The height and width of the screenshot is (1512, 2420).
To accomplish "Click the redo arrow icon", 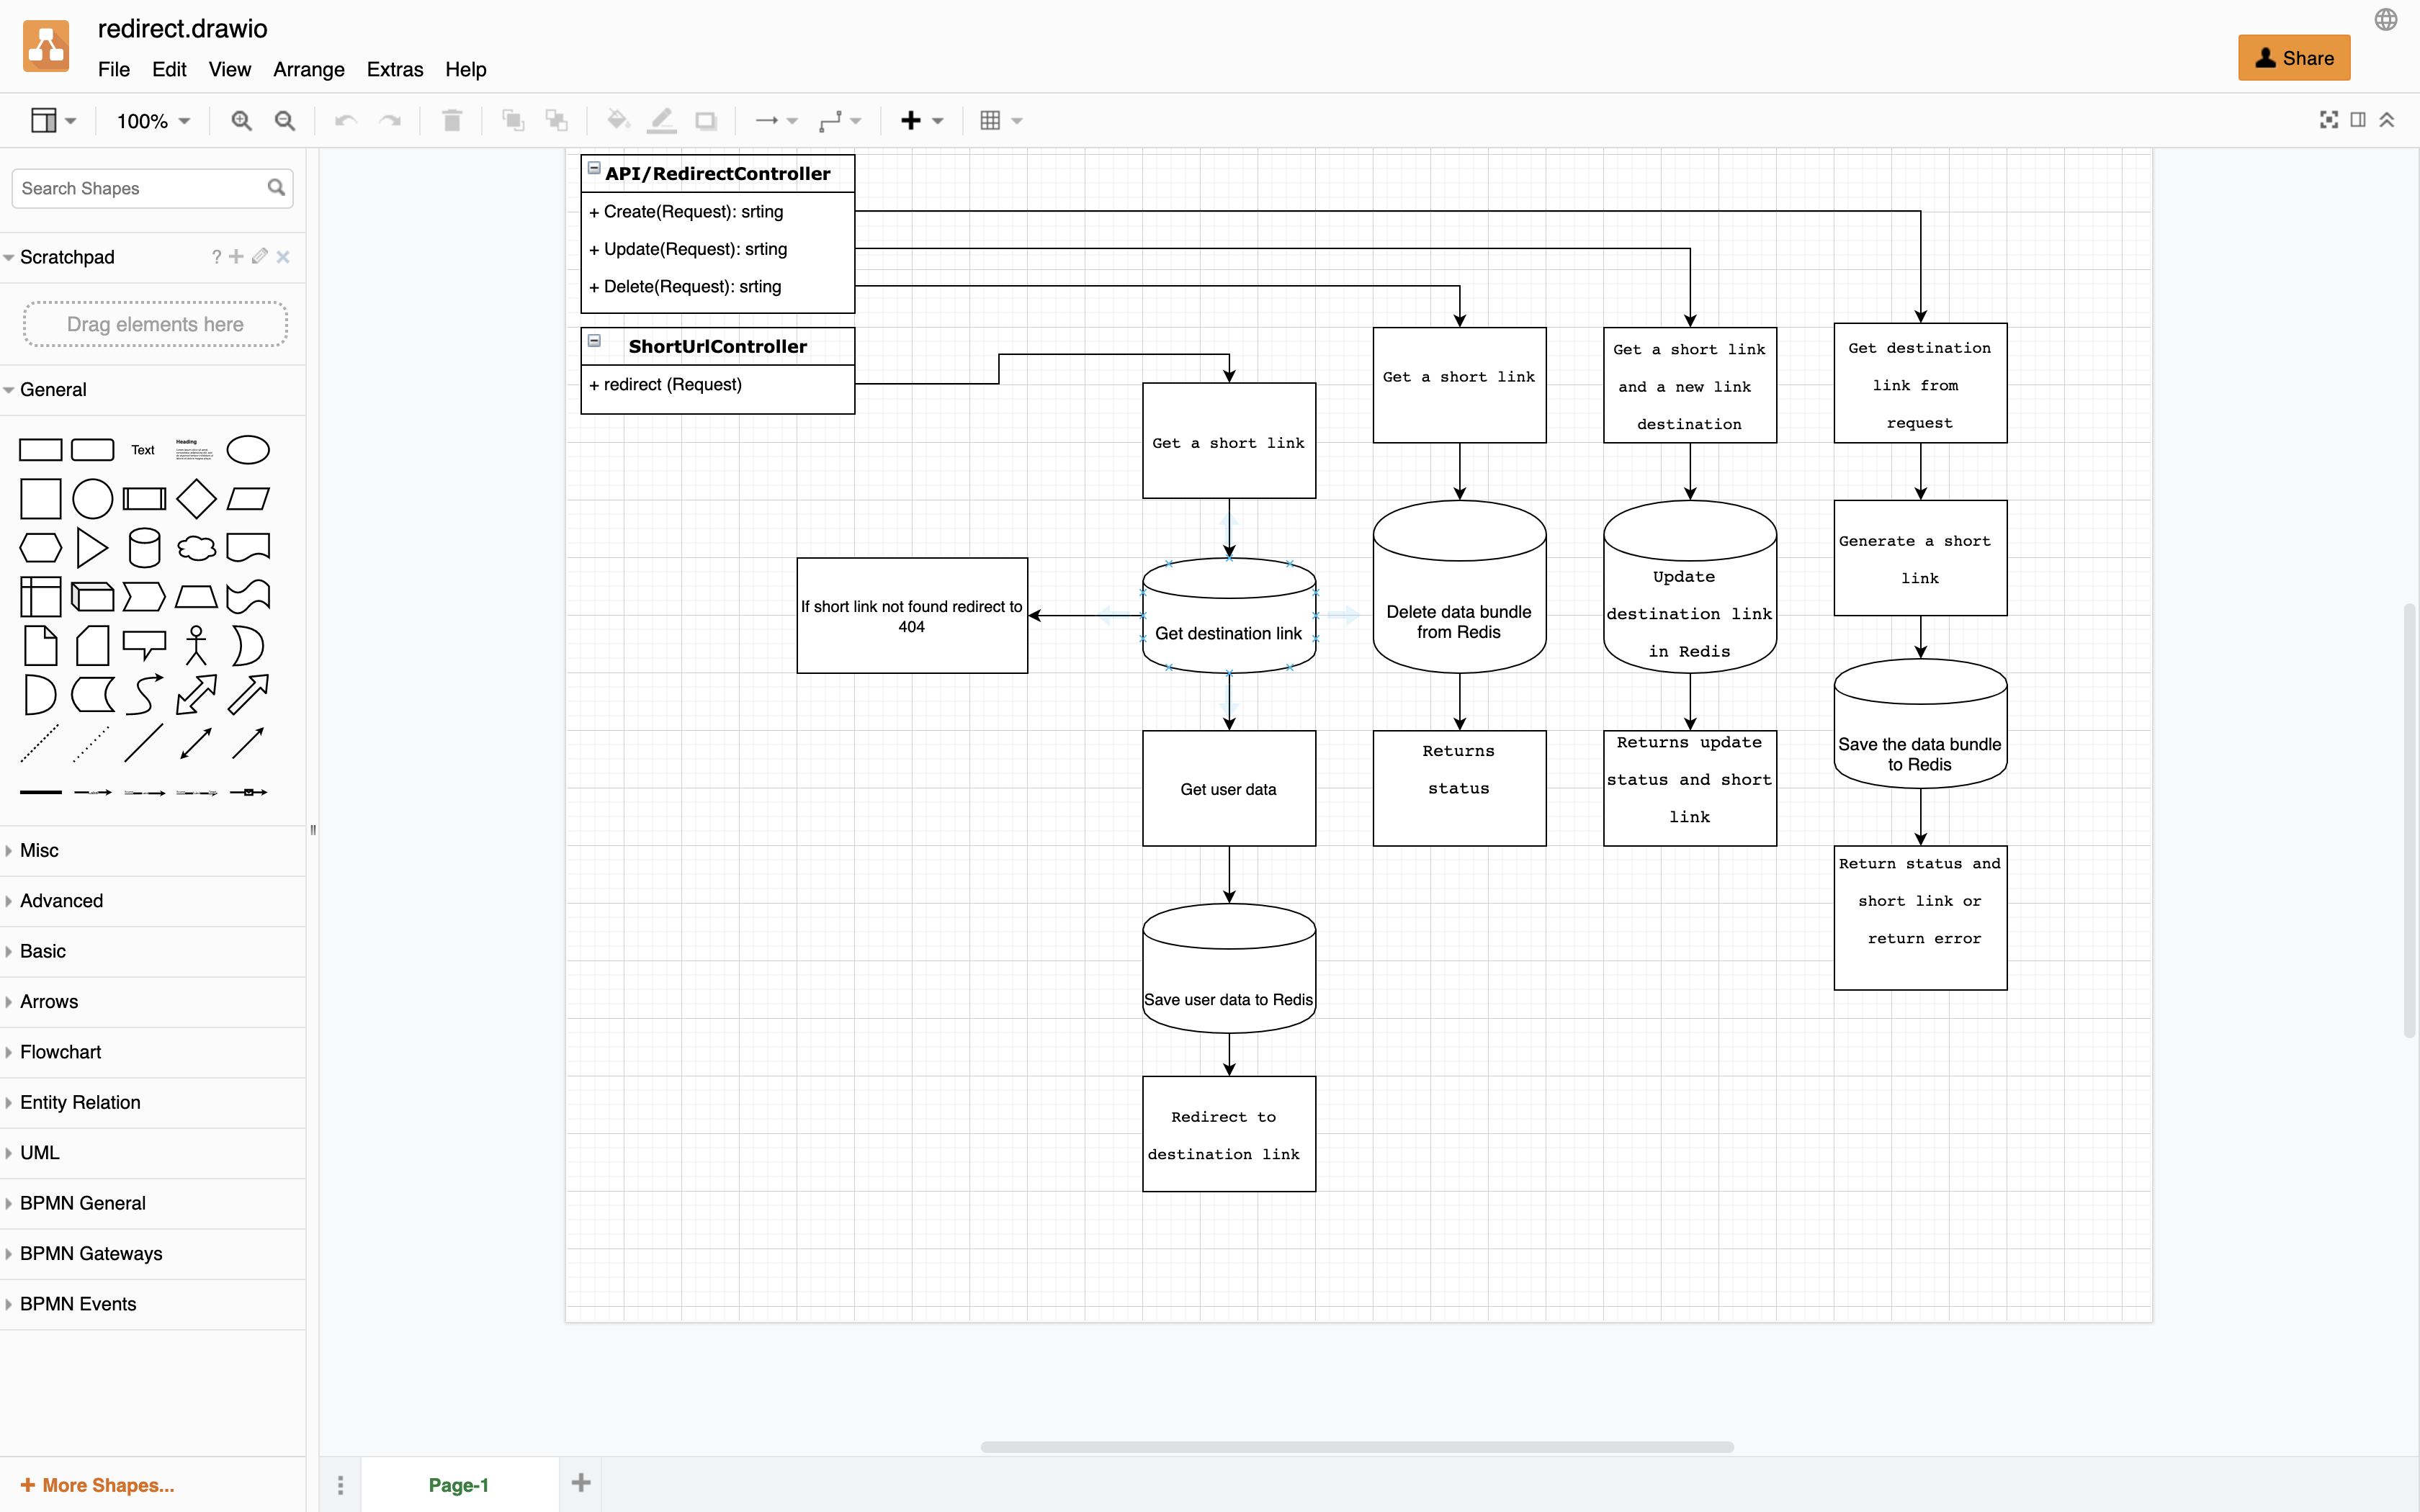I will coord(390,121).
